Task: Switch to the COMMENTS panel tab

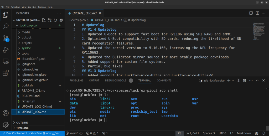Action: point(164,80)
